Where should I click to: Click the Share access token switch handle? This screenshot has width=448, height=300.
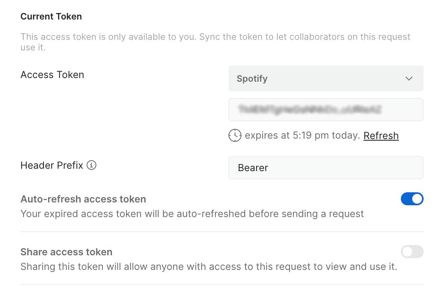pyautogui.click(x=407, y=252)
